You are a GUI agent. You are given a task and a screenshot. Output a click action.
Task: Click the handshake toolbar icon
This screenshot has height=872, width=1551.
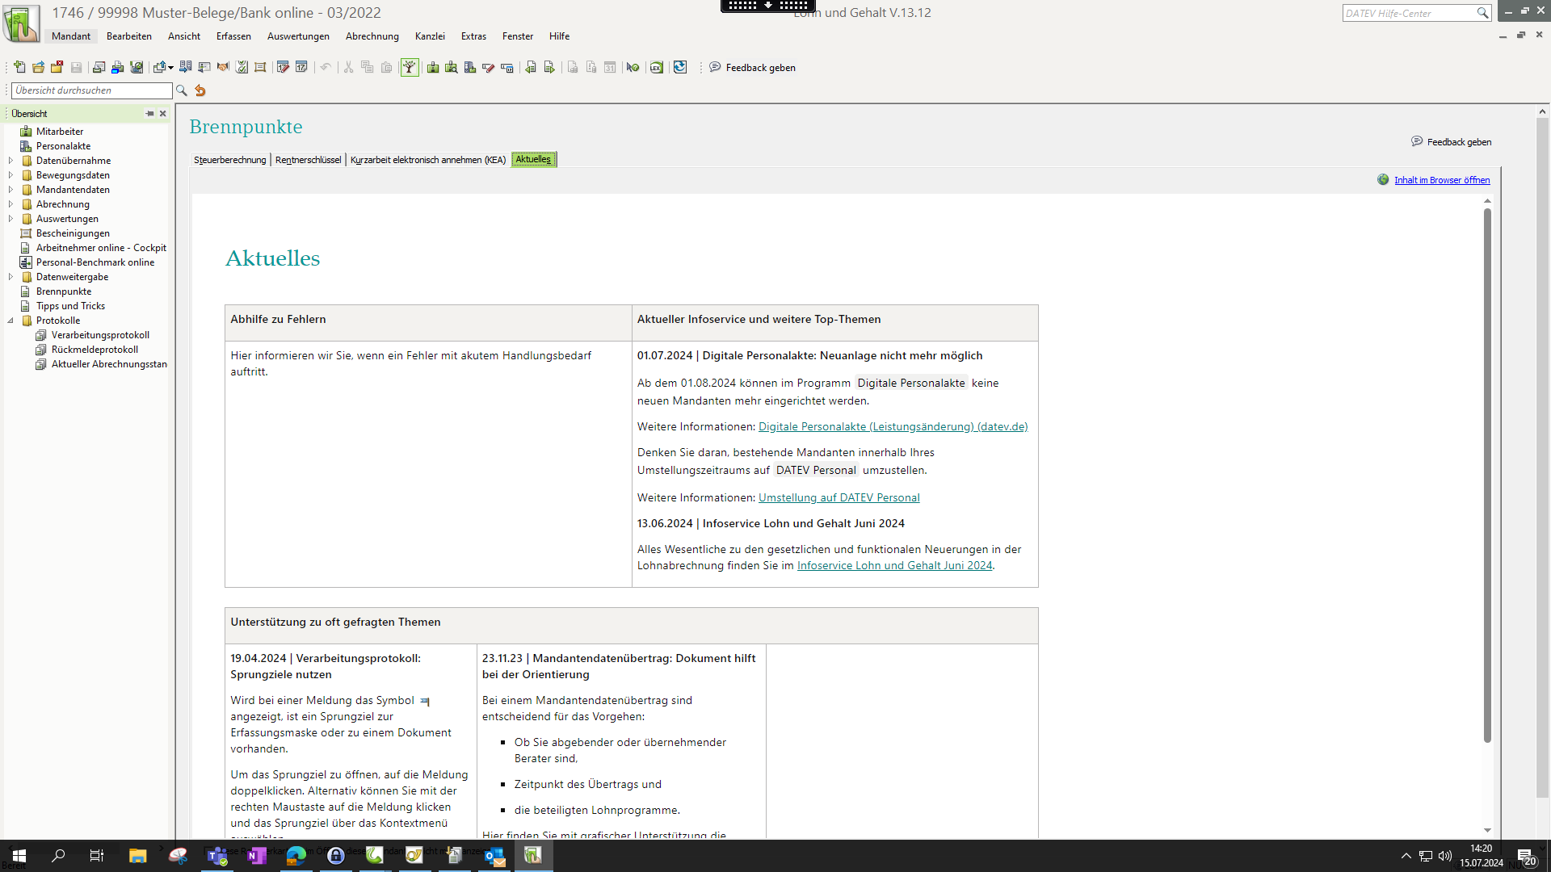pos(223,68)
